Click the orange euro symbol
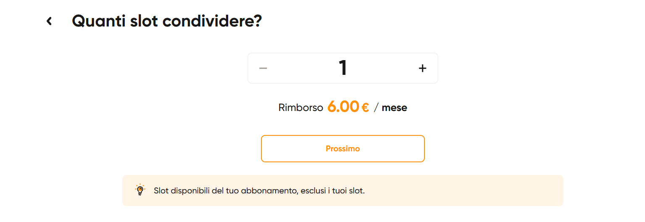This screenshot has width=645, height=222. click(365, 108)
